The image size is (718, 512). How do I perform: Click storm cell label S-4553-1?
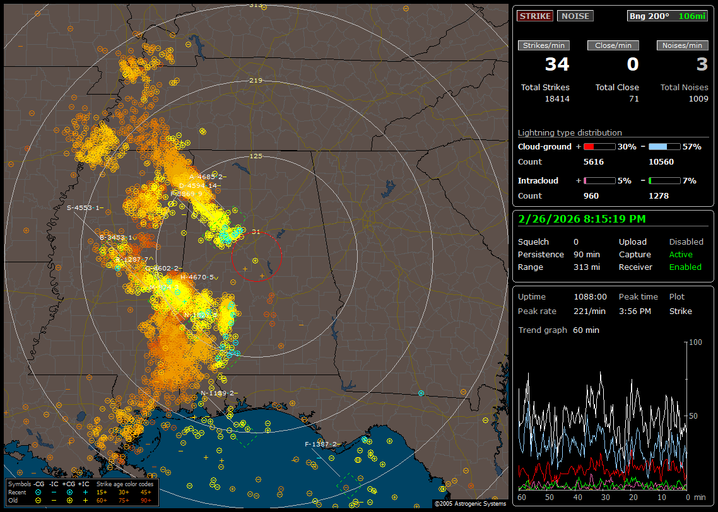tap(84, 208)
